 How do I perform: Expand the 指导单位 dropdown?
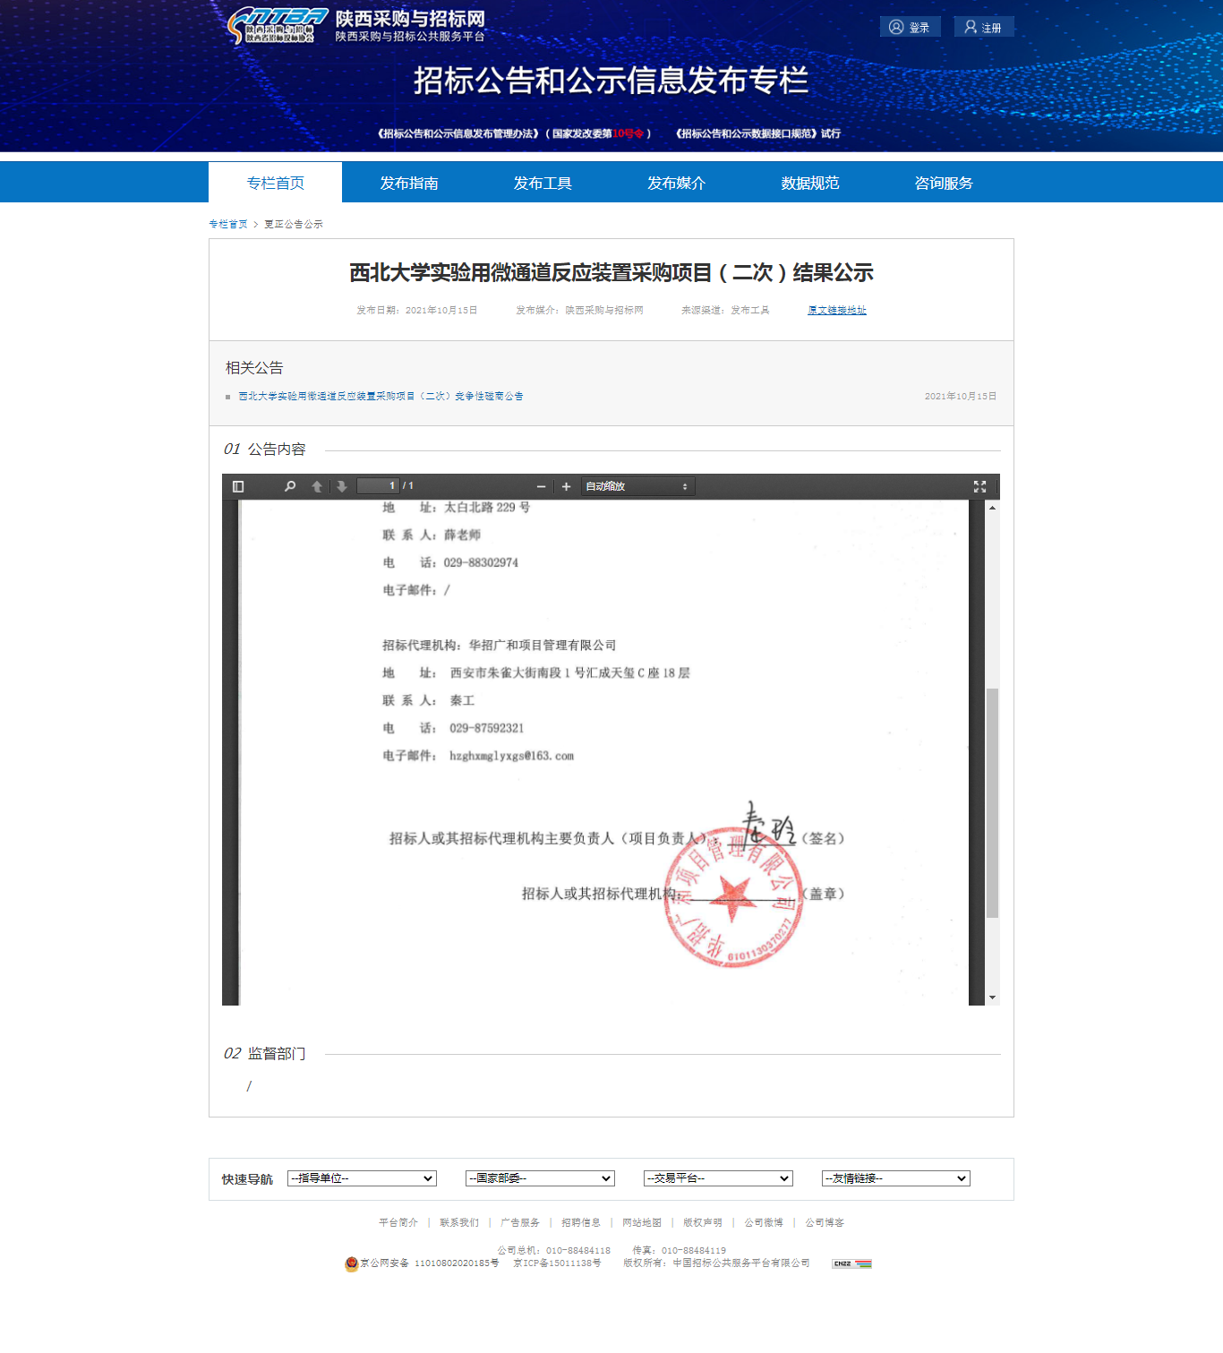coord(362,1178)
